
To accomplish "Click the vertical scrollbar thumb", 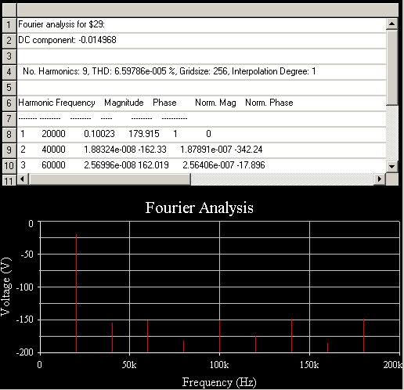I will coord(391,67).
